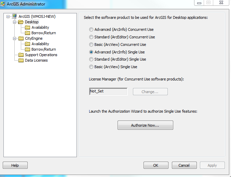Click folder icon beside Borrow/Return under Desktop

(28, 33)
